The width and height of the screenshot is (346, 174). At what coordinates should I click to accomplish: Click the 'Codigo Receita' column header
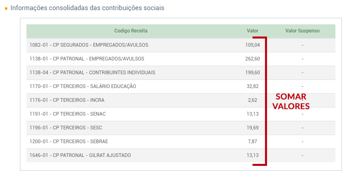click(x=131, y=31)
